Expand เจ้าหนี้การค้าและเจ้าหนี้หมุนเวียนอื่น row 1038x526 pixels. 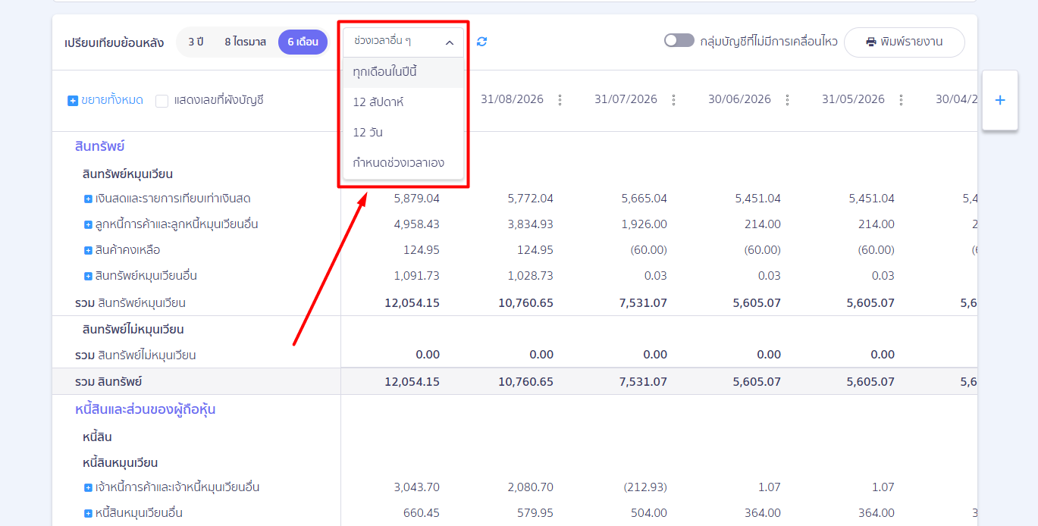88,487
